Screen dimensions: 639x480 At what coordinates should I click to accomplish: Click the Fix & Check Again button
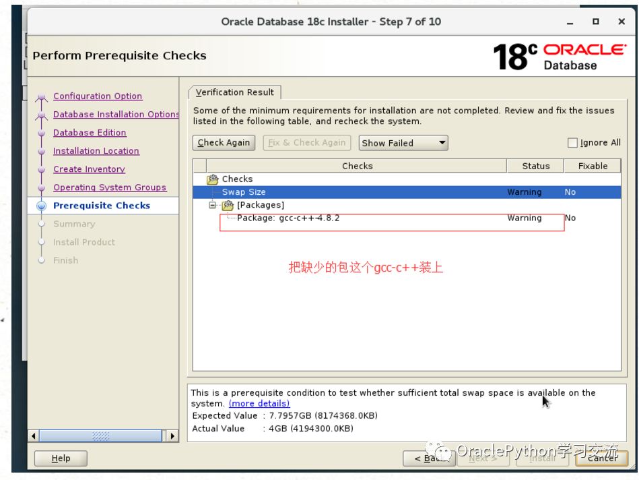pyautogui.click(x=307, y=143)
